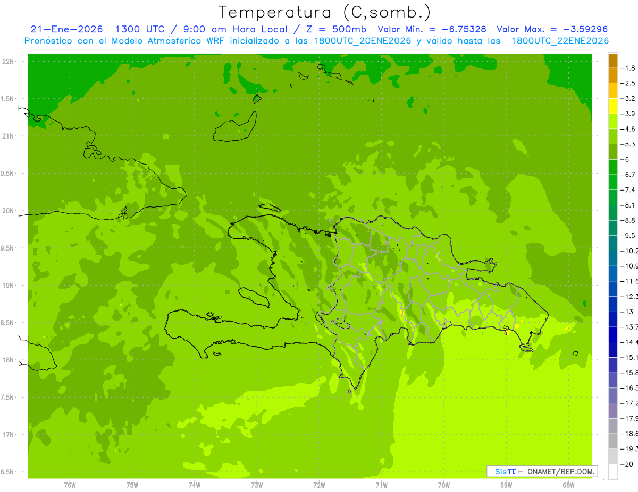Click "9:00 am Hora Local" text
Viewport: 638px width, 492px height.
point(237,29)
